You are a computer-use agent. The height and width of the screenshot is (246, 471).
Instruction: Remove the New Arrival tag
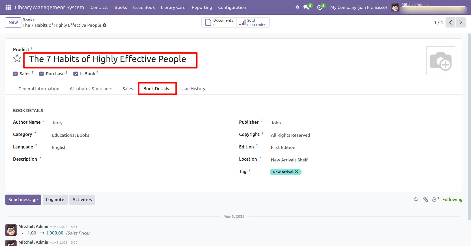297,172
